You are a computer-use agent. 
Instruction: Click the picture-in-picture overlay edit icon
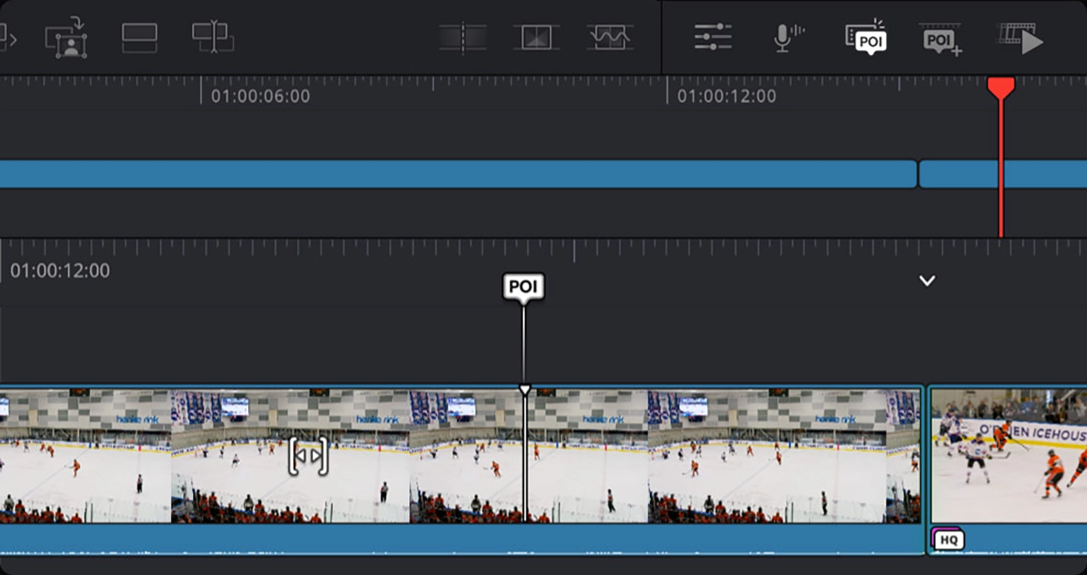pos(66,39)
